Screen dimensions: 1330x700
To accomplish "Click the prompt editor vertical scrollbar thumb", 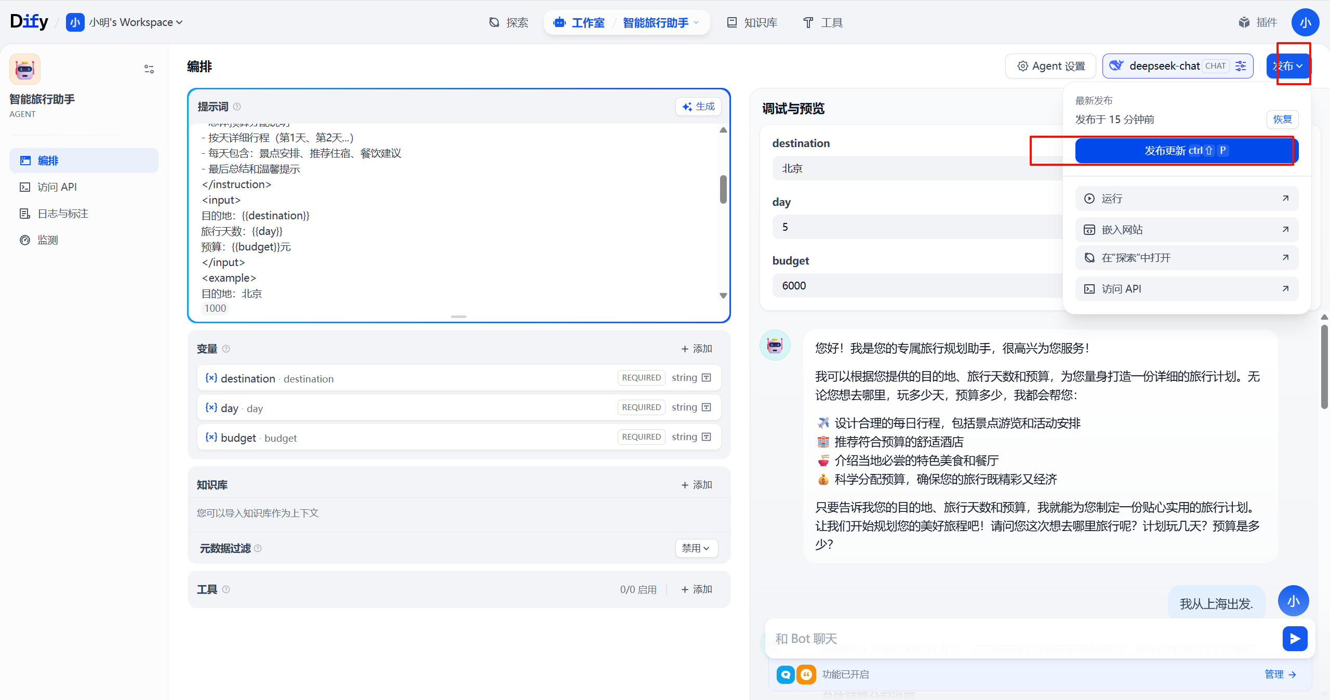I will 723,190.
